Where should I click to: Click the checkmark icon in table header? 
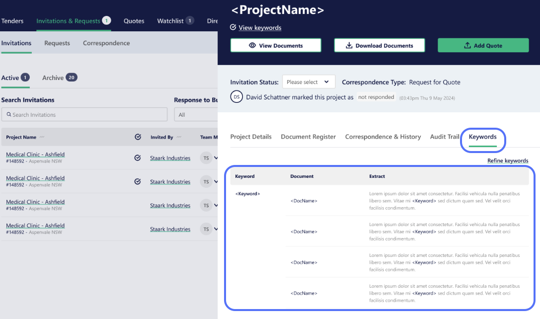coord(138,137)
